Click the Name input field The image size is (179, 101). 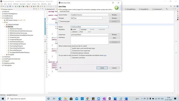point(89,27)
